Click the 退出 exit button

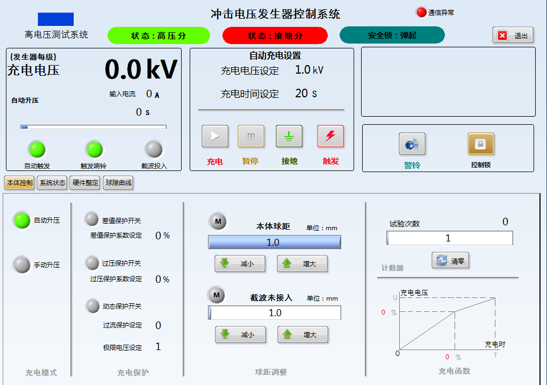click(x=513, y=35)
